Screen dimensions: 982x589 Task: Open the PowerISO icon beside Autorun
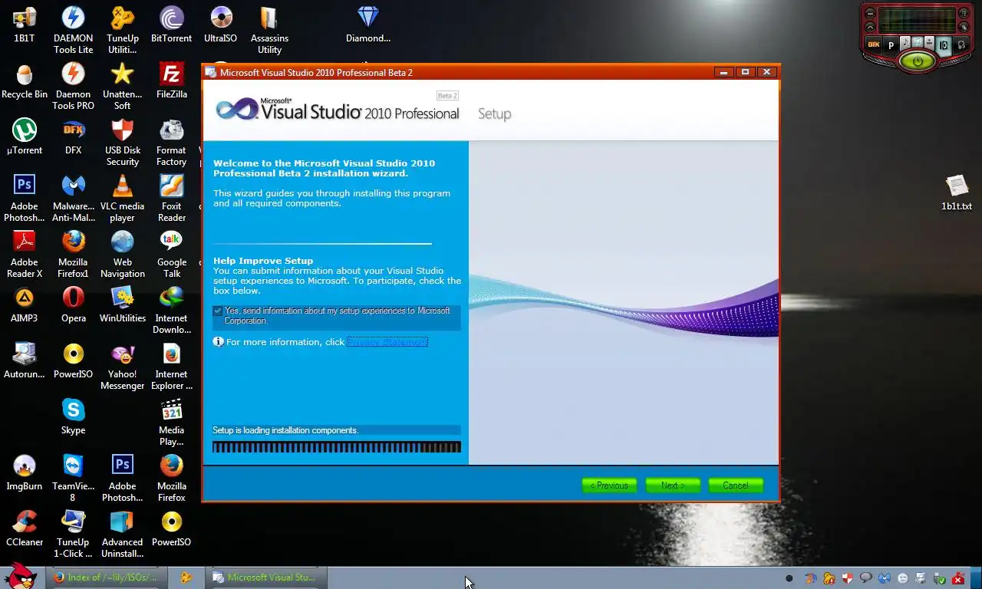pos(74,360)
